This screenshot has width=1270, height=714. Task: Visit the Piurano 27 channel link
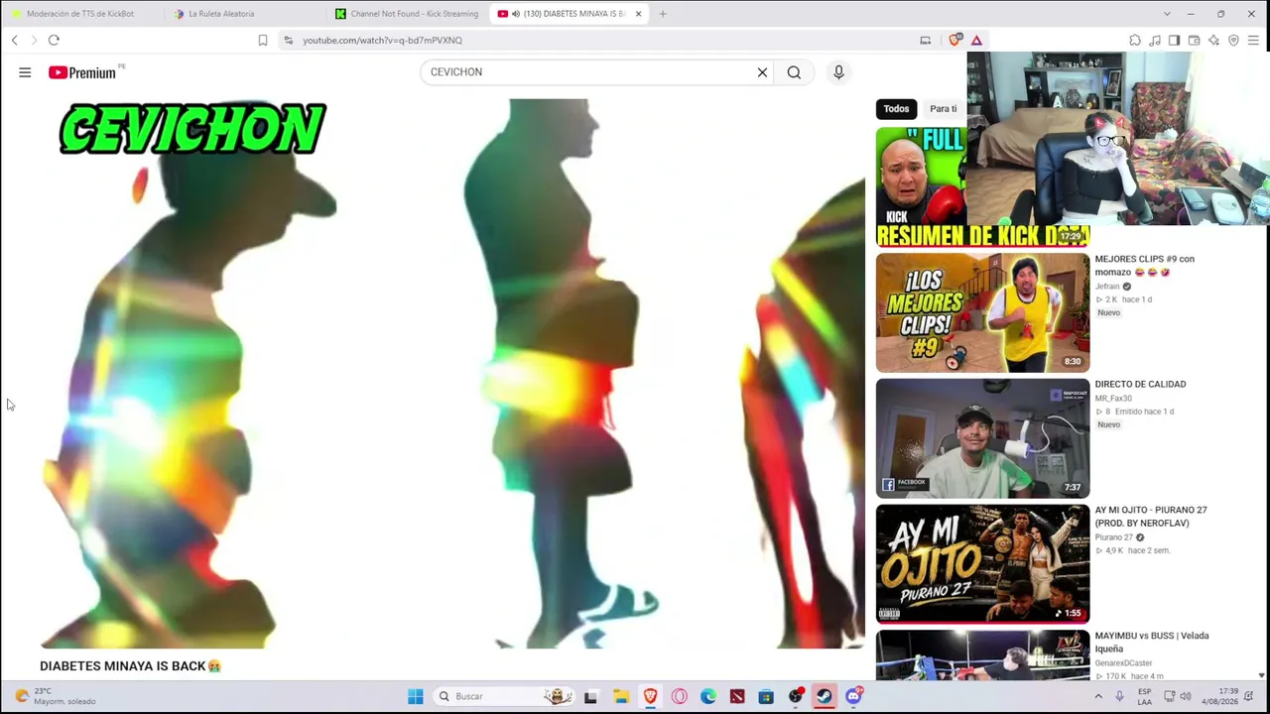coord(1113,537)
